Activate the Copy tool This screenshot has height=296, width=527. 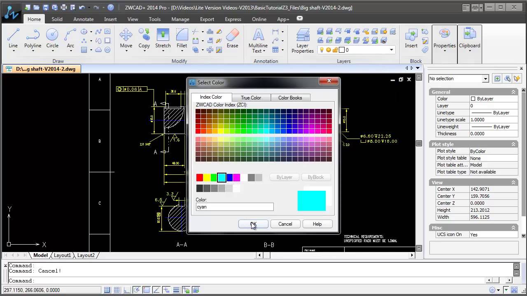click(144, 38)
